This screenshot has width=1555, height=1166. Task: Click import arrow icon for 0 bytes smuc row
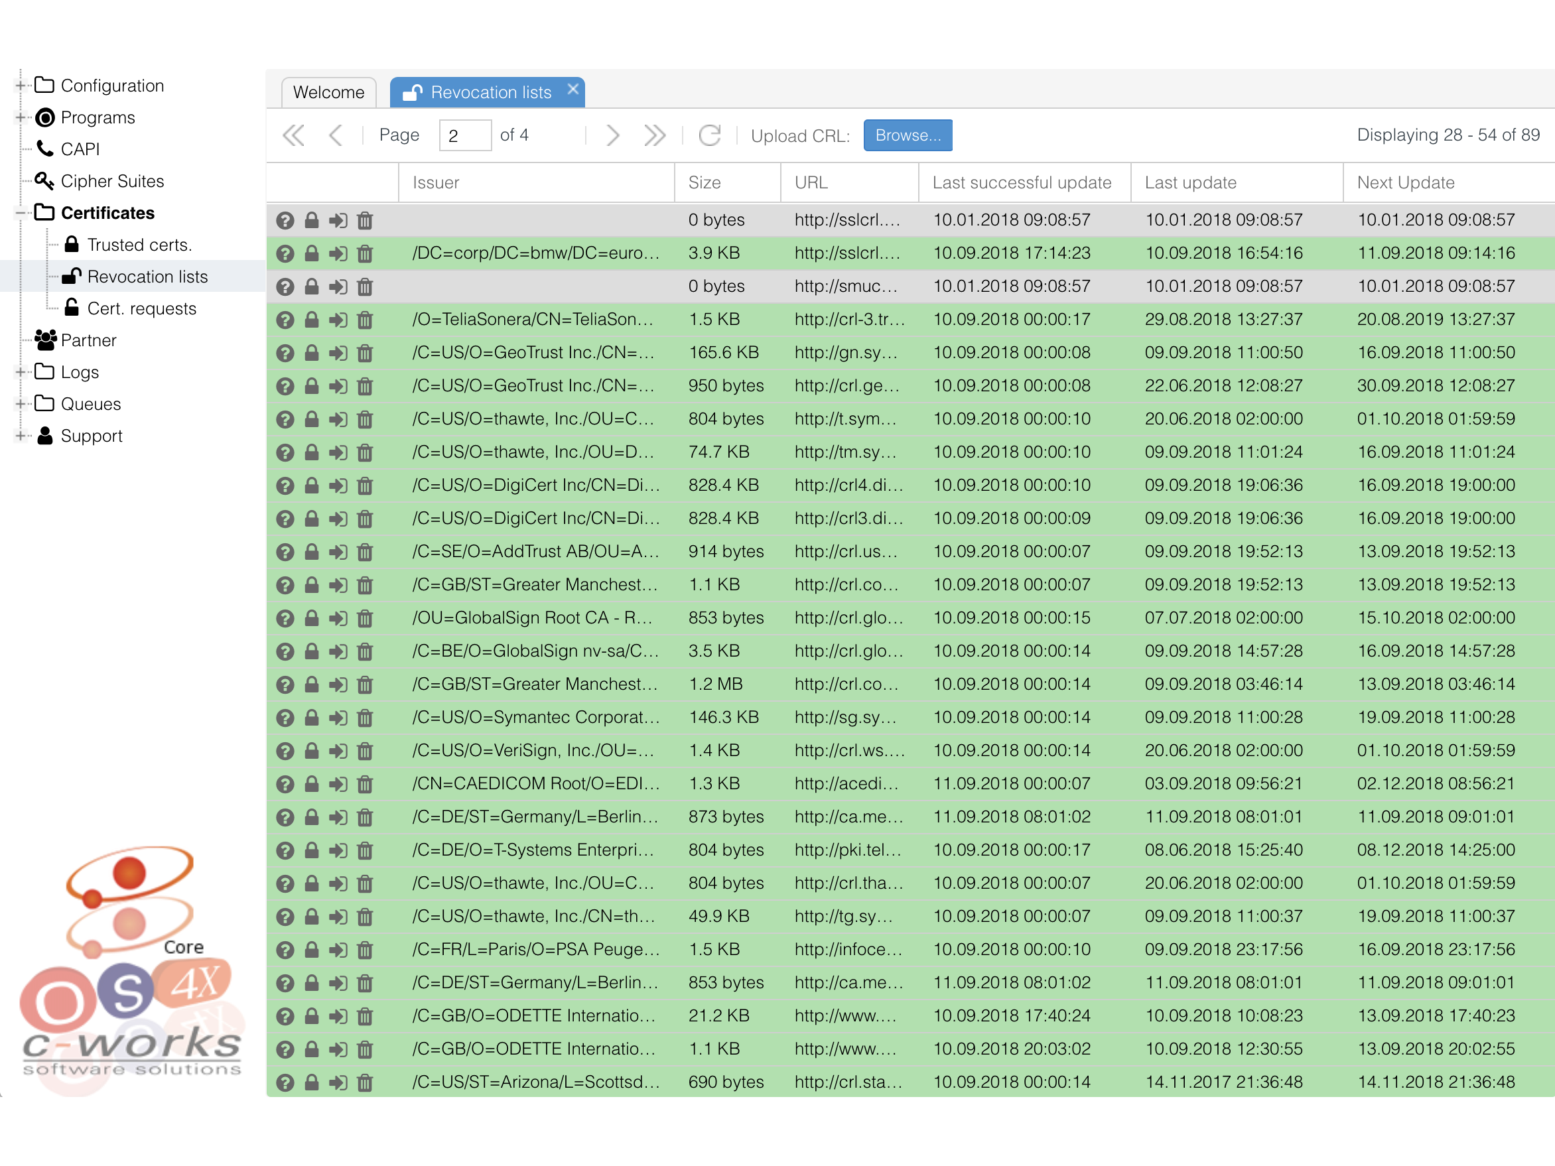[x=338, y=287]
